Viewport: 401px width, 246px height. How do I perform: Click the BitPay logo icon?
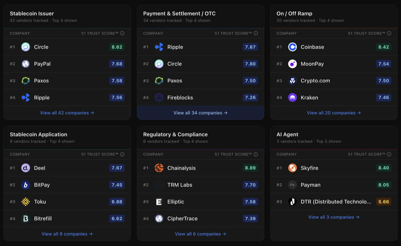click(25, 185)
